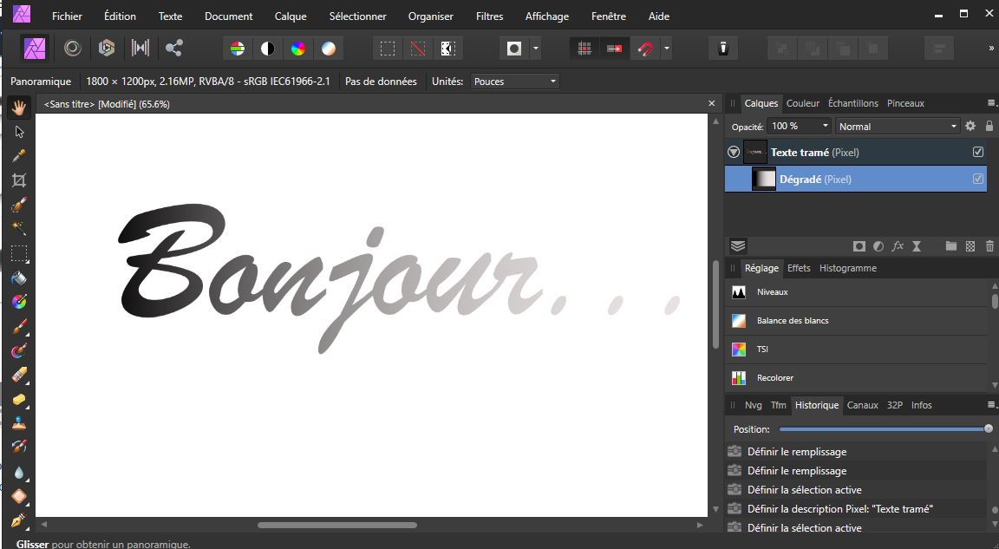Select the Hand (pan) view tool

(19, 107)
